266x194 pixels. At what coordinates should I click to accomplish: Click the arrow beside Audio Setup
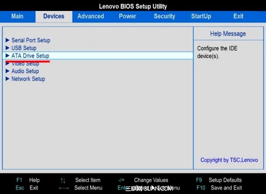coord(7,71)
